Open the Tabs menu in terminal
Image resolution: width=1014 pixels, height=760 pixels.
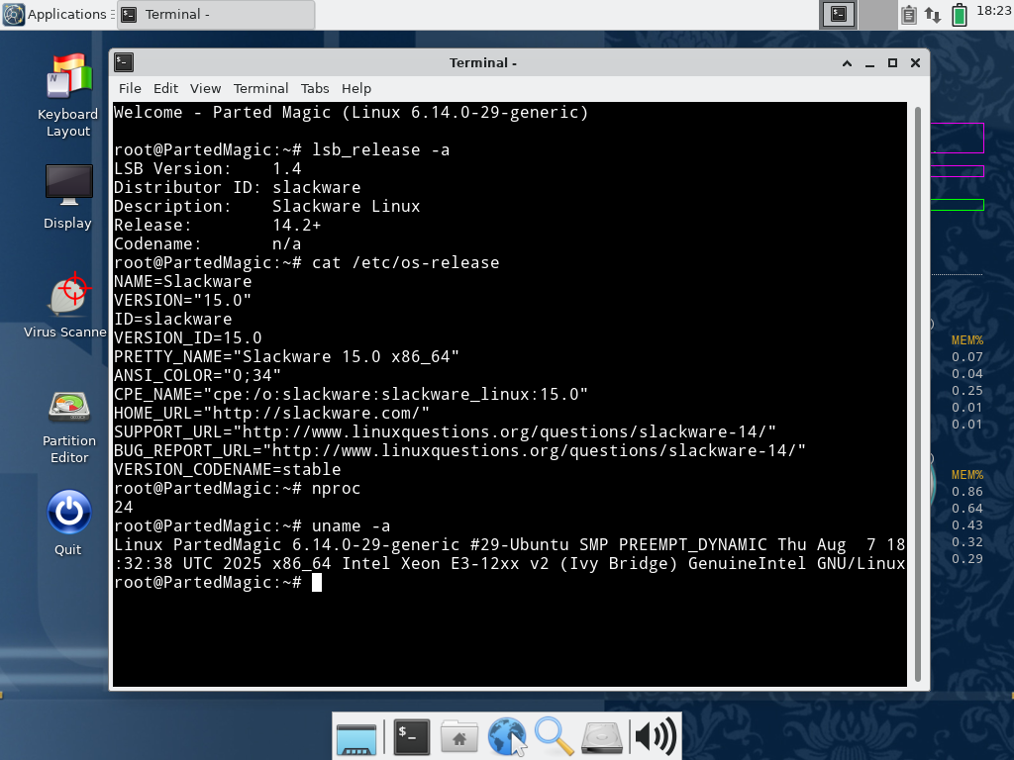pyautogui.click(x=315, y=88)
